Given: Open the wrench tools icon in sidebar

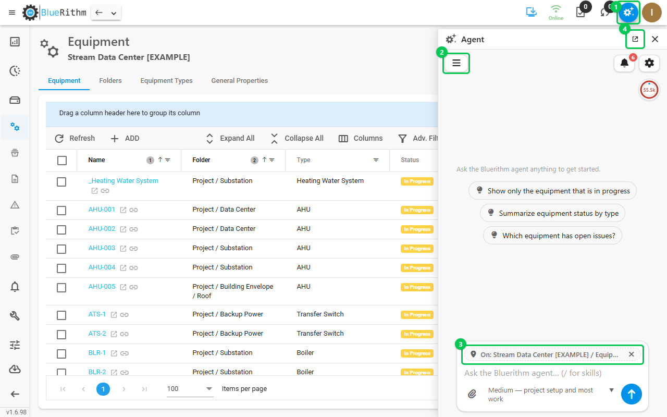Looking at the screenshot, I should pos(15,315).
